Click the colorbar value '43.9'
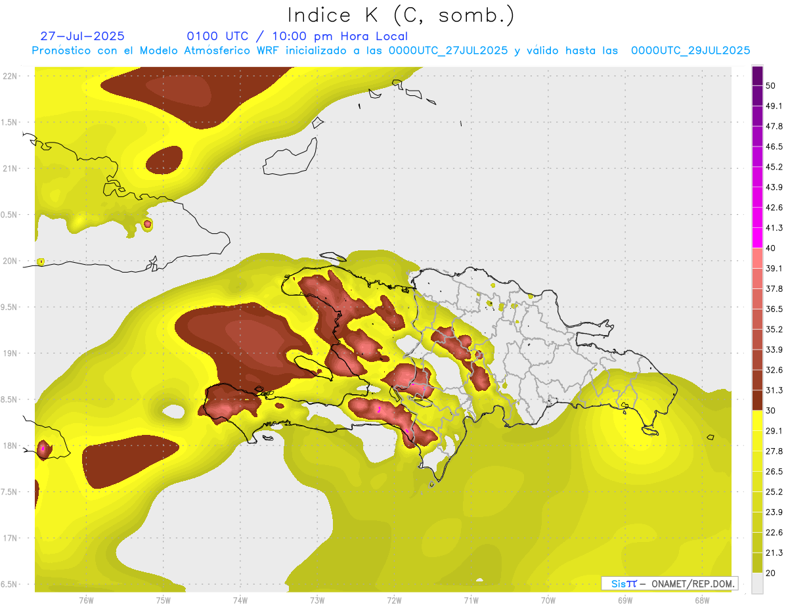Viewport: 788px width, 609px height. [774, 187]
